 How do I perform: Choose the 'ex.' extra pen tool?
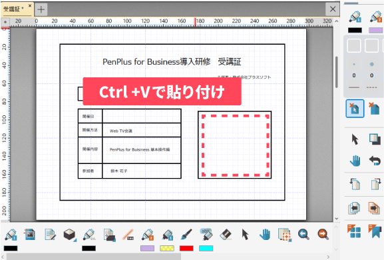[x=89, y=235]
